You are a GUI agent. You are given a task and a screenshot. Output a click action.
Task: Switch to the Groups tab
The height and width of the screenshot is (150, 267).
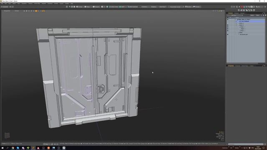(242, 13)
